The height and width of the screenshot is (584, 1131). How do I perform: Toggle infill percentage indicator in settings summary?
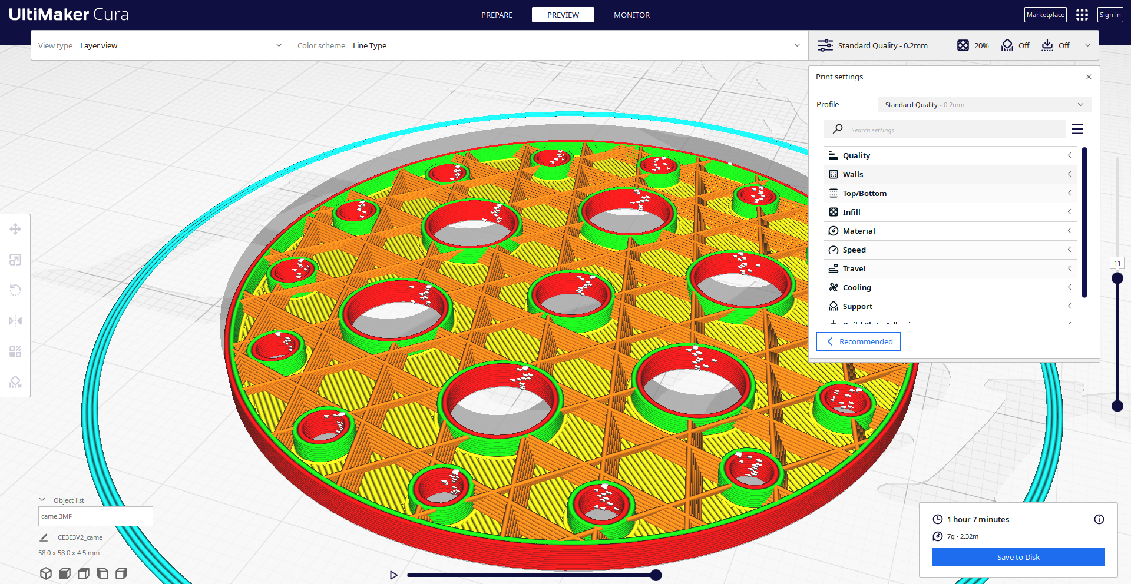(972, 45)
